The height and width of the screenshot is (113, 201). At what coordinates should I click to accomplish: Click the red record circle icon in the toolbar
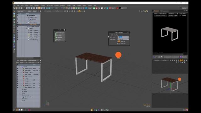(x=110, y=8)
